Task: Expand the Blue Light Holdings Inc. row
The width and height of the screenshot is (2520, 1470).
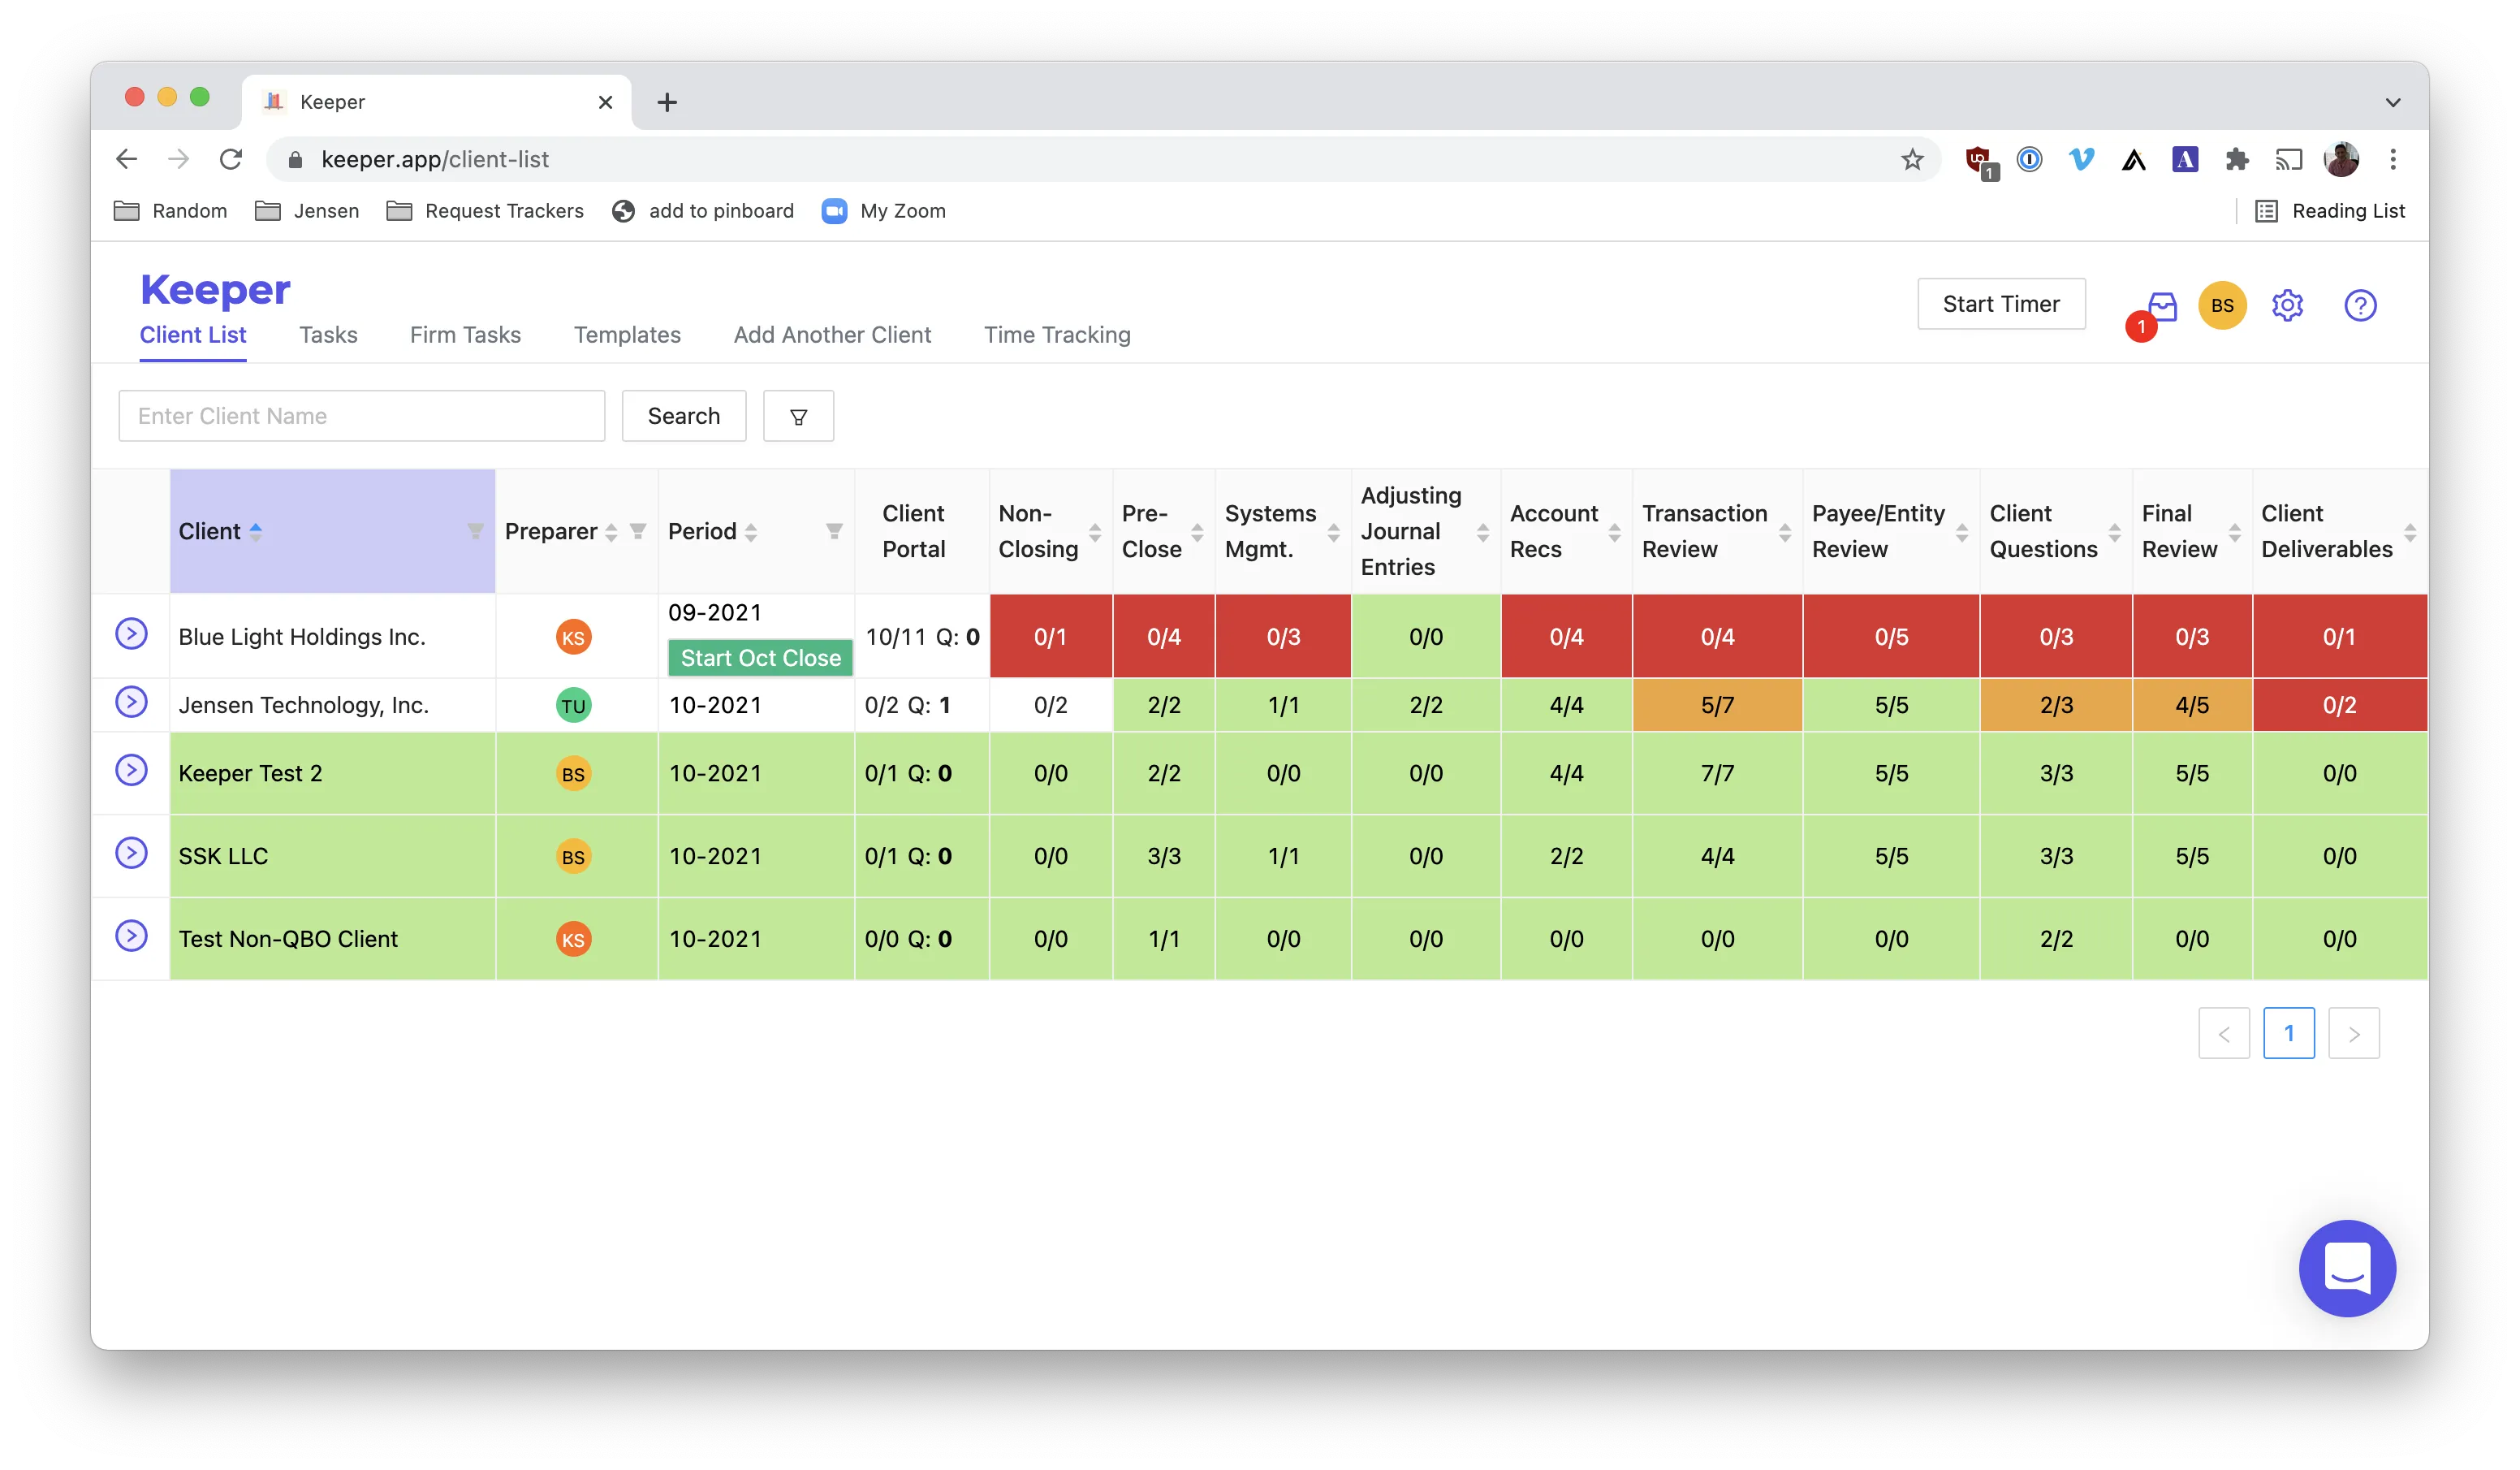Action: tap(131, 633)
